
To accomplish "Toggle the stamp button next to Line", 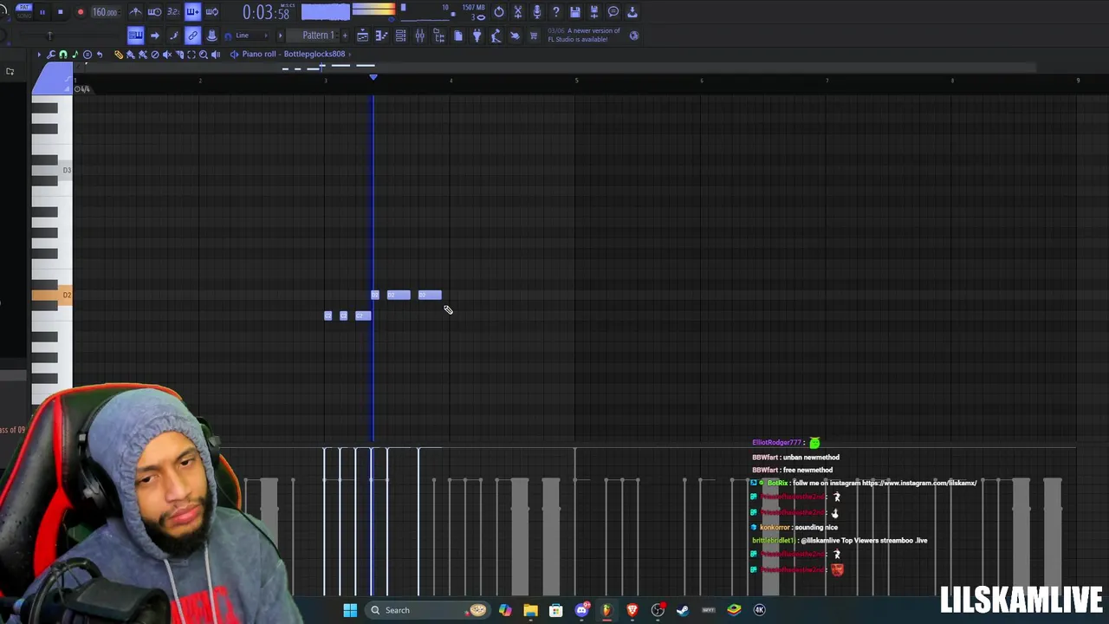I will [211, 36].
